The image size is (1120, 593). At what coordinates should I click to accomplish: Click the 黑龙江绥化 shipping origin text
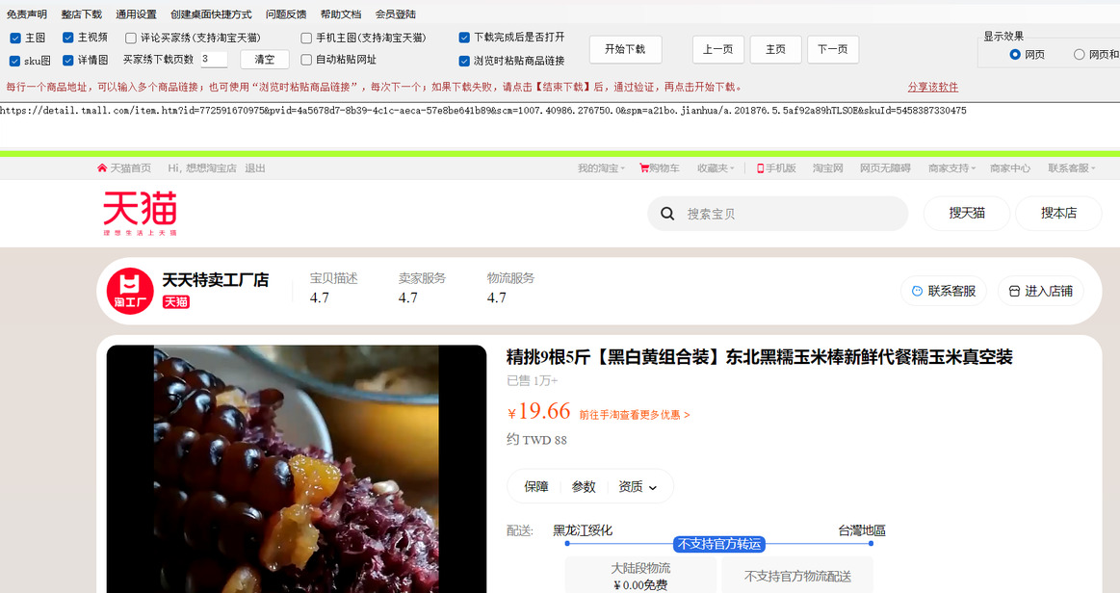[583, 530]
